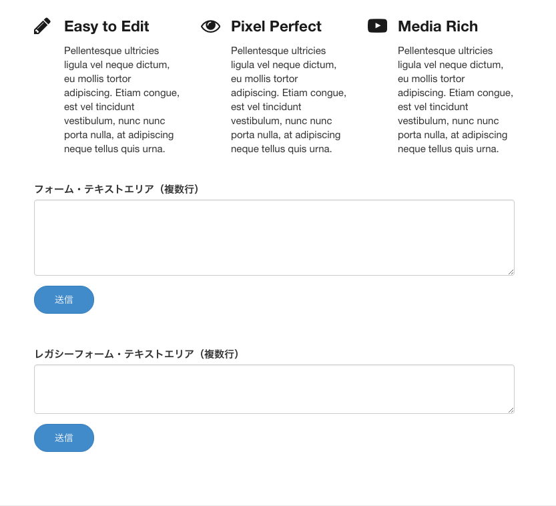
Task: Click the Media Rich heading
Action: point(438,26)
